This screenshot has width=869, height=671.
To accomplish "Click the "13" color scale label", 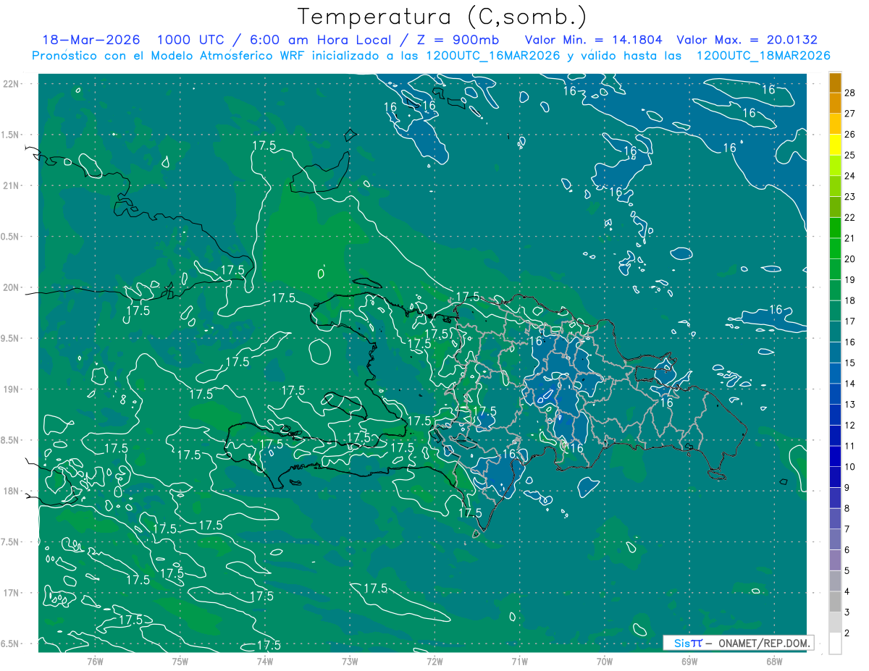I will pyautogui.click(x=850, y=405).
